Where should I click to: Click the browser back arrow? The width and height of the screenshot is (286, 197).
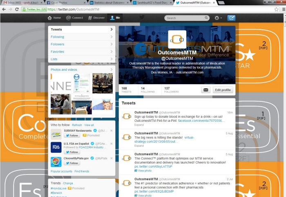pyautogui.click(x=4, y=9)
